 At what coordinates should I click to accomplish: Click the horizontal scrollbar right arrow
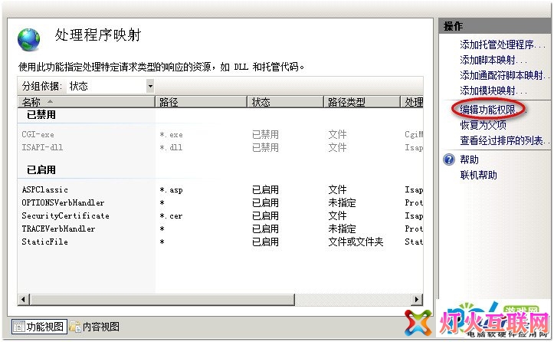tap(417, 300)
